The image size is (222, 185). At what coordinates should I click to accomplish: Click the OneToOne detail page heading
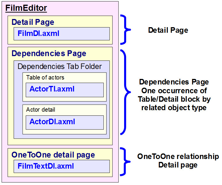point(53,155)
